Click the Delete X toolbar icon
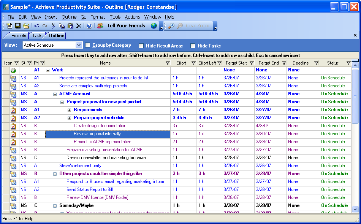Screen dimensions: 361x224 click(x=79, y=26)
